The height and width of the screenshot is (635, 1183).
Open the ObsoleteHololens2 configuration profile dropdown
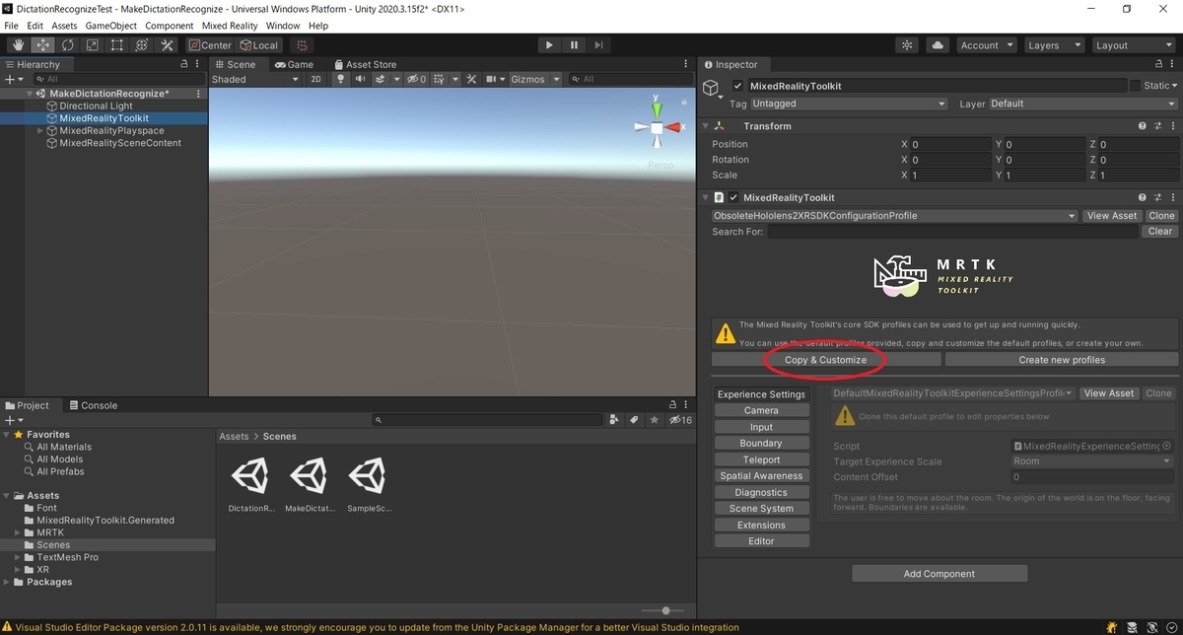894,216
